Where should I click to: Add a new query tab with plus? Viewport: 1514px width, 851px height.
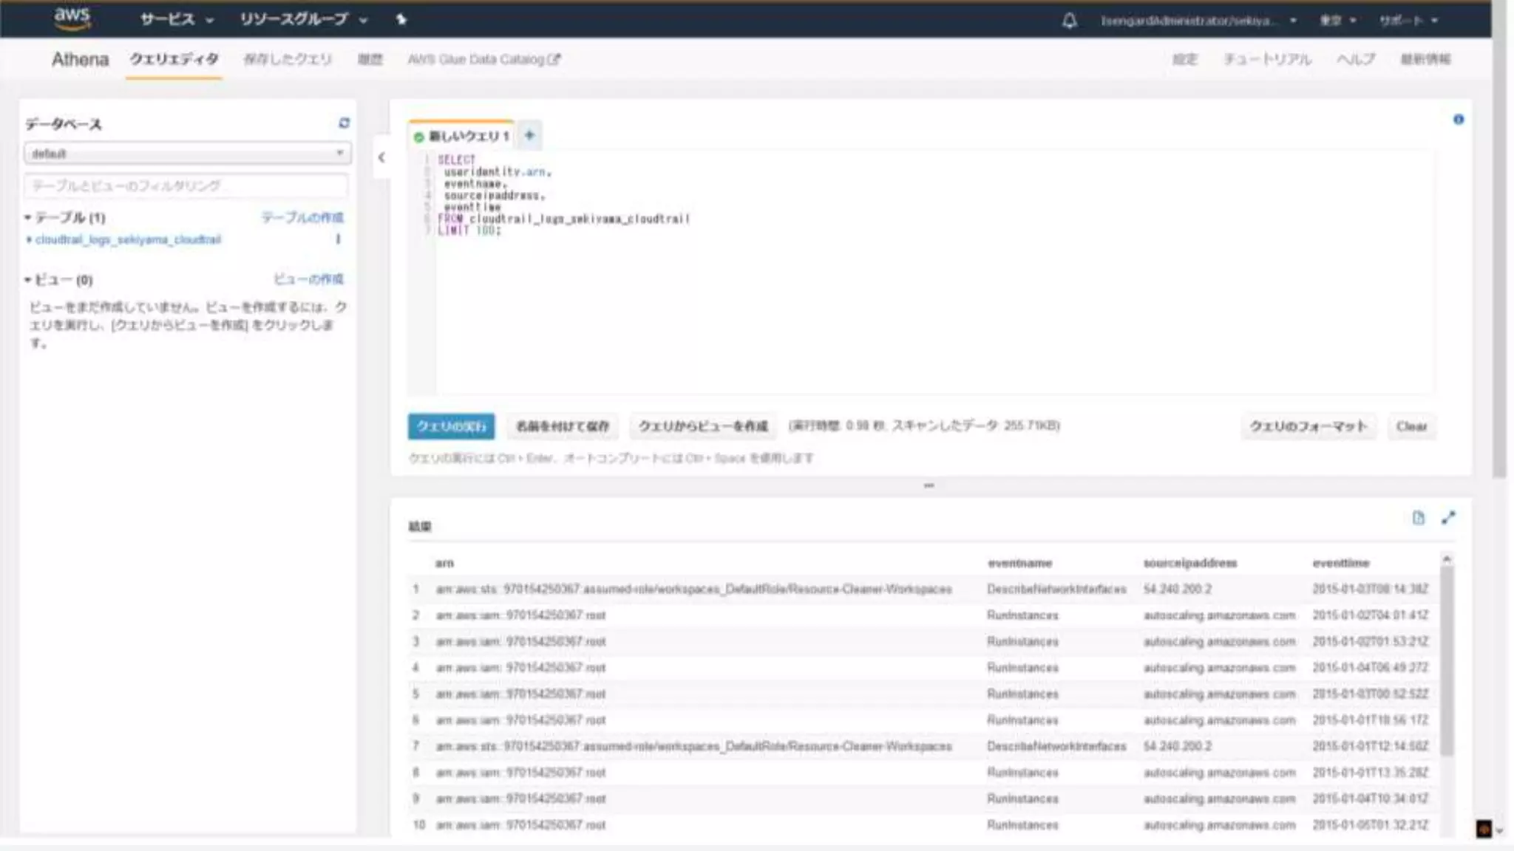click(x=529, y=135)
